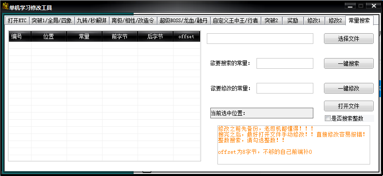Click the 后字节 column header

coord(155,37)
